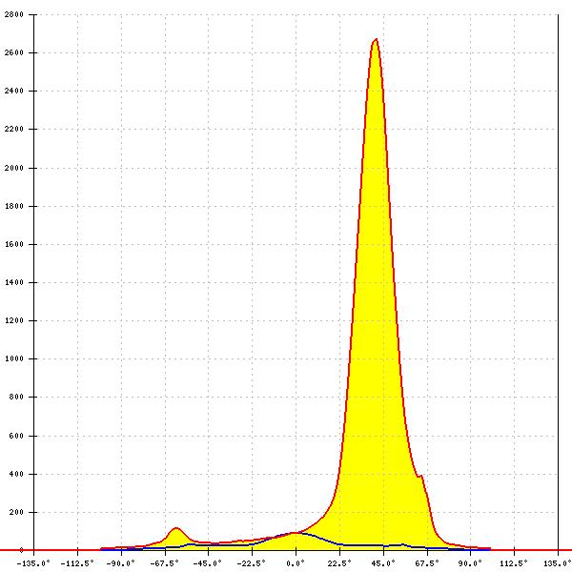Select the positive 112.5° angle label
The height and width of the screenshot is (572, 572).
pos(514,563)
